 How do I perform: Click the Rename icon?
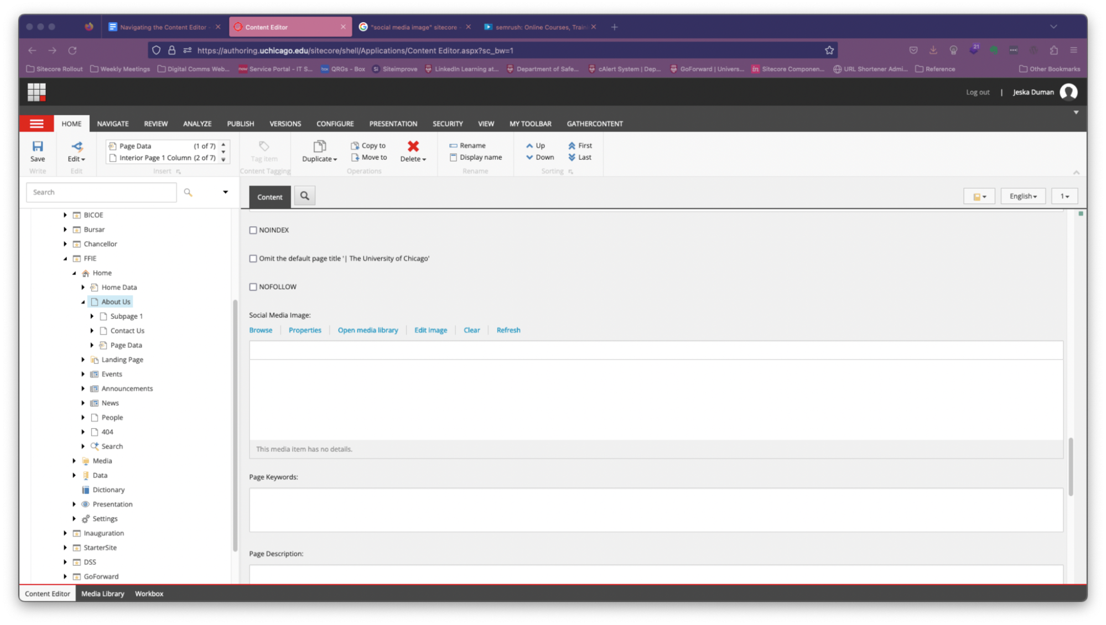[x=453, y=145]
